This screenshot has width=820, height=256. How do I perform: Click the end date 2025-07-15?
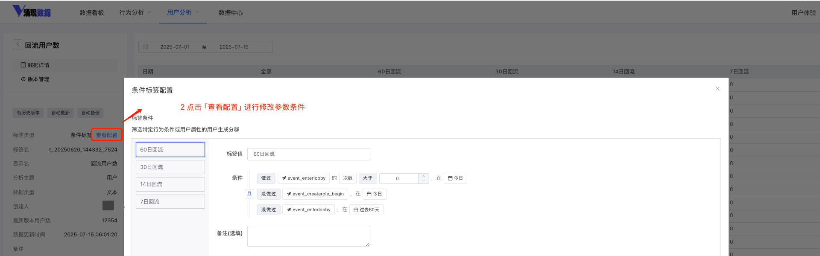234,47
